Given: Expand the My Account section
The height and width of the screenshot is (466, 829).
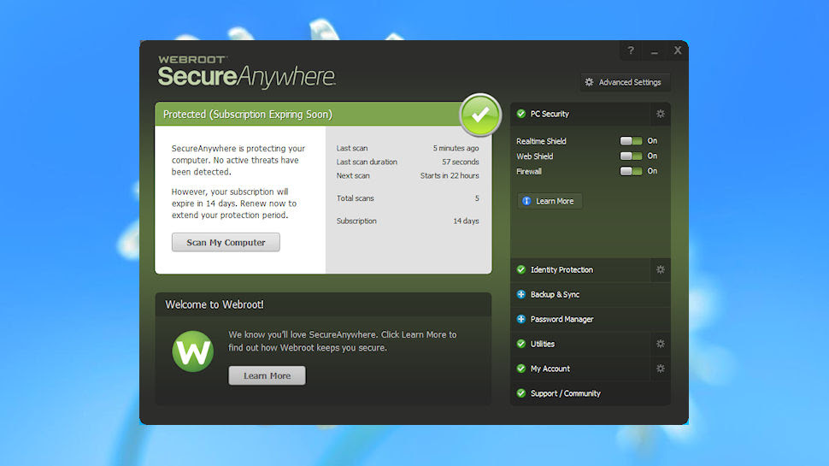Looking at the screenshot, I should pyautogui.click(x=580, y=369).
